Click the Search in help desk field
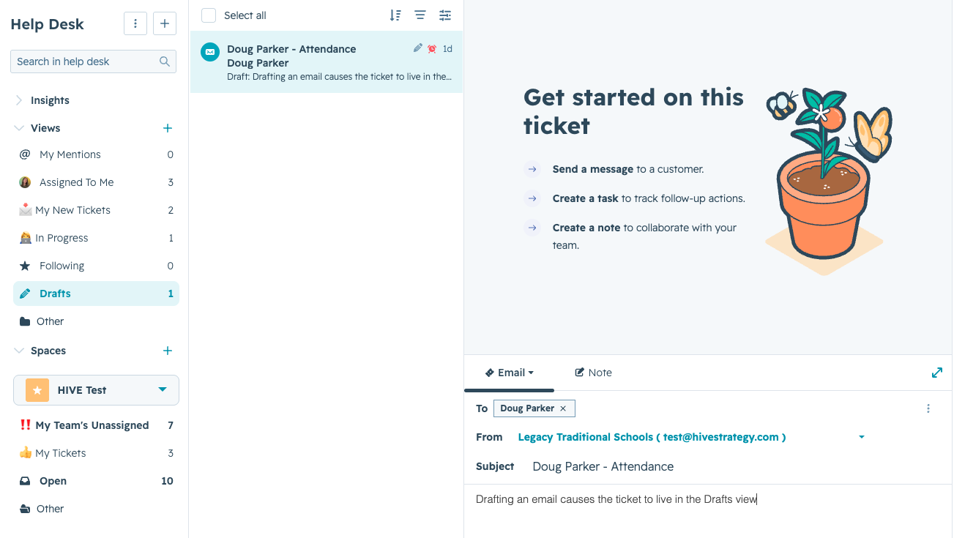This screenshot has width=954, height=538. click(93, 61)
